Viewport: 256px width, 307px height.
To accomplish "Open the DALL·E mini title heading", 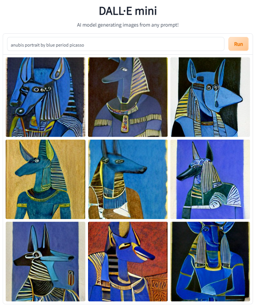I will [x=128, y=11].
